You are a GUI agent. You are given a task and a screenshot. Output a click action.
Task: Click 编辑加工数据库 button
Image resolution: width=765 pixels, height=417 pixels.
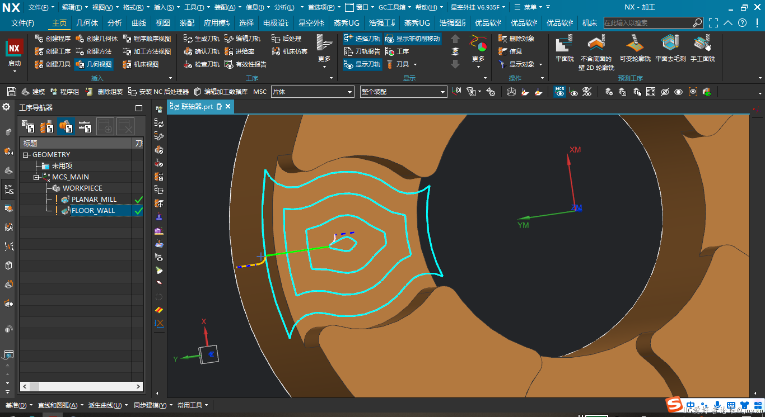(221, 92)
